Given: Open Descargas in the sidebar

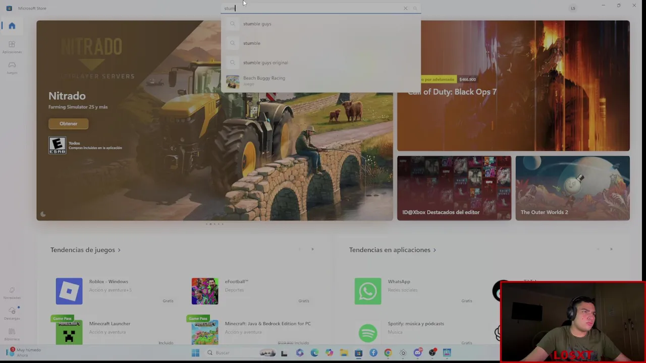Looking at the screenshot, I should [x=12, y=313].
